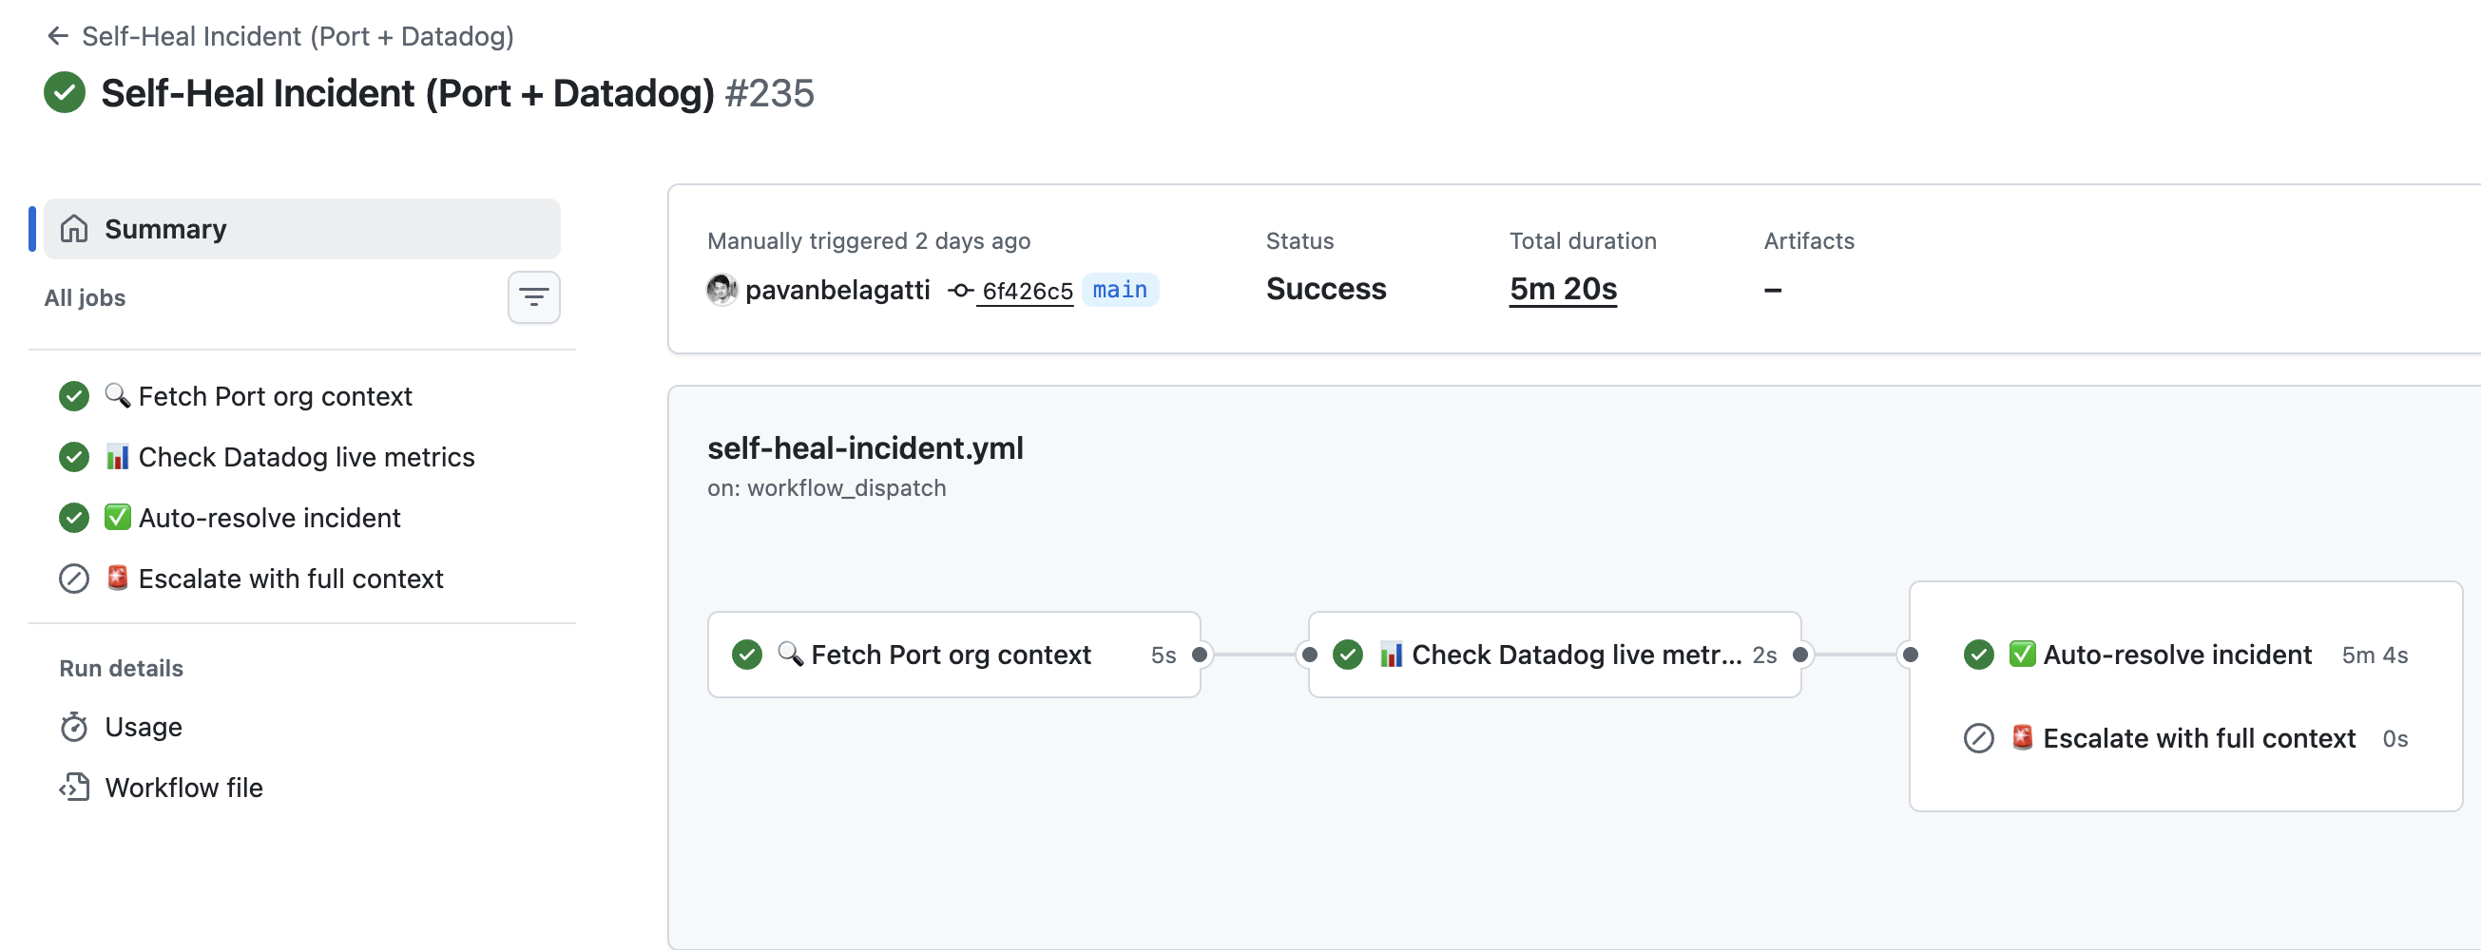This screenshot has width=2481, height=950.
Task: Click success check beside sidebar Fetch Port job
Action: (x=74, y=395)
